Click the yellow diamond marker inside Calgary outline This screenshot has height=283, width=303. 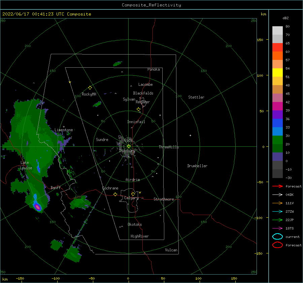(x=133, y=194)
